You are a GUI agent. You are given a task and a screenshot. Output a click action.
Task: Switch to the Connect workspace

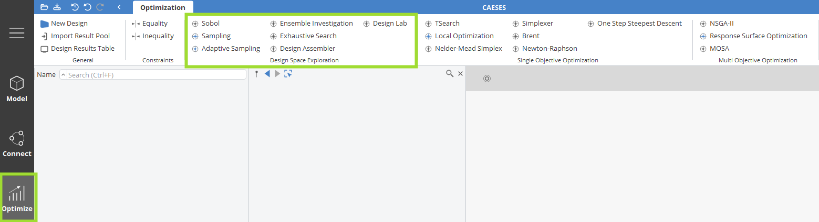point(17,144)
